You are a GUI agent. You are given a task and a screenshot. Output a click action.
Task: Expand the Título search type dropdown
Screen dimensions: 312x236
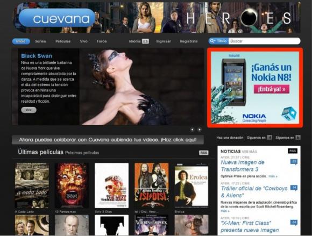point(219,41)
